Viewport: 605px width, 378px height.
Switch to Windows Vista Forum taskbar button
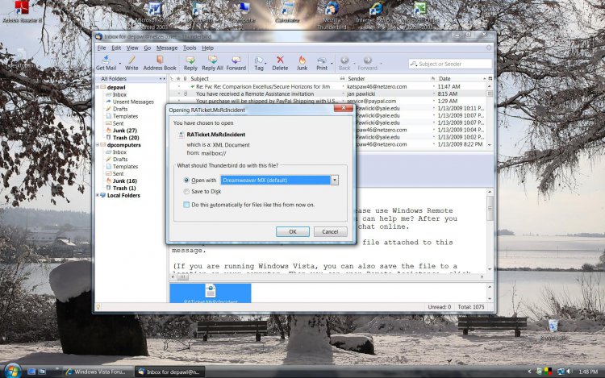[x=97, y=372]
